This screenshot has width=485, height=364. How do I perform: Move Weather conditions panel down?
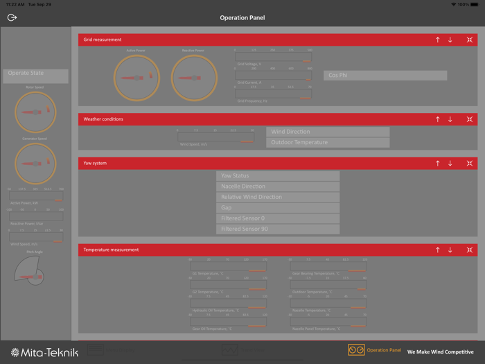coord(450,119)
